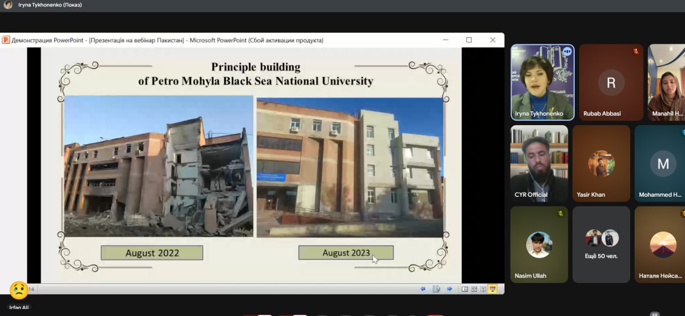Click the PowerPoint app icon in title bar
Viewport: 685px width, 316px height.
click(5, 40)
